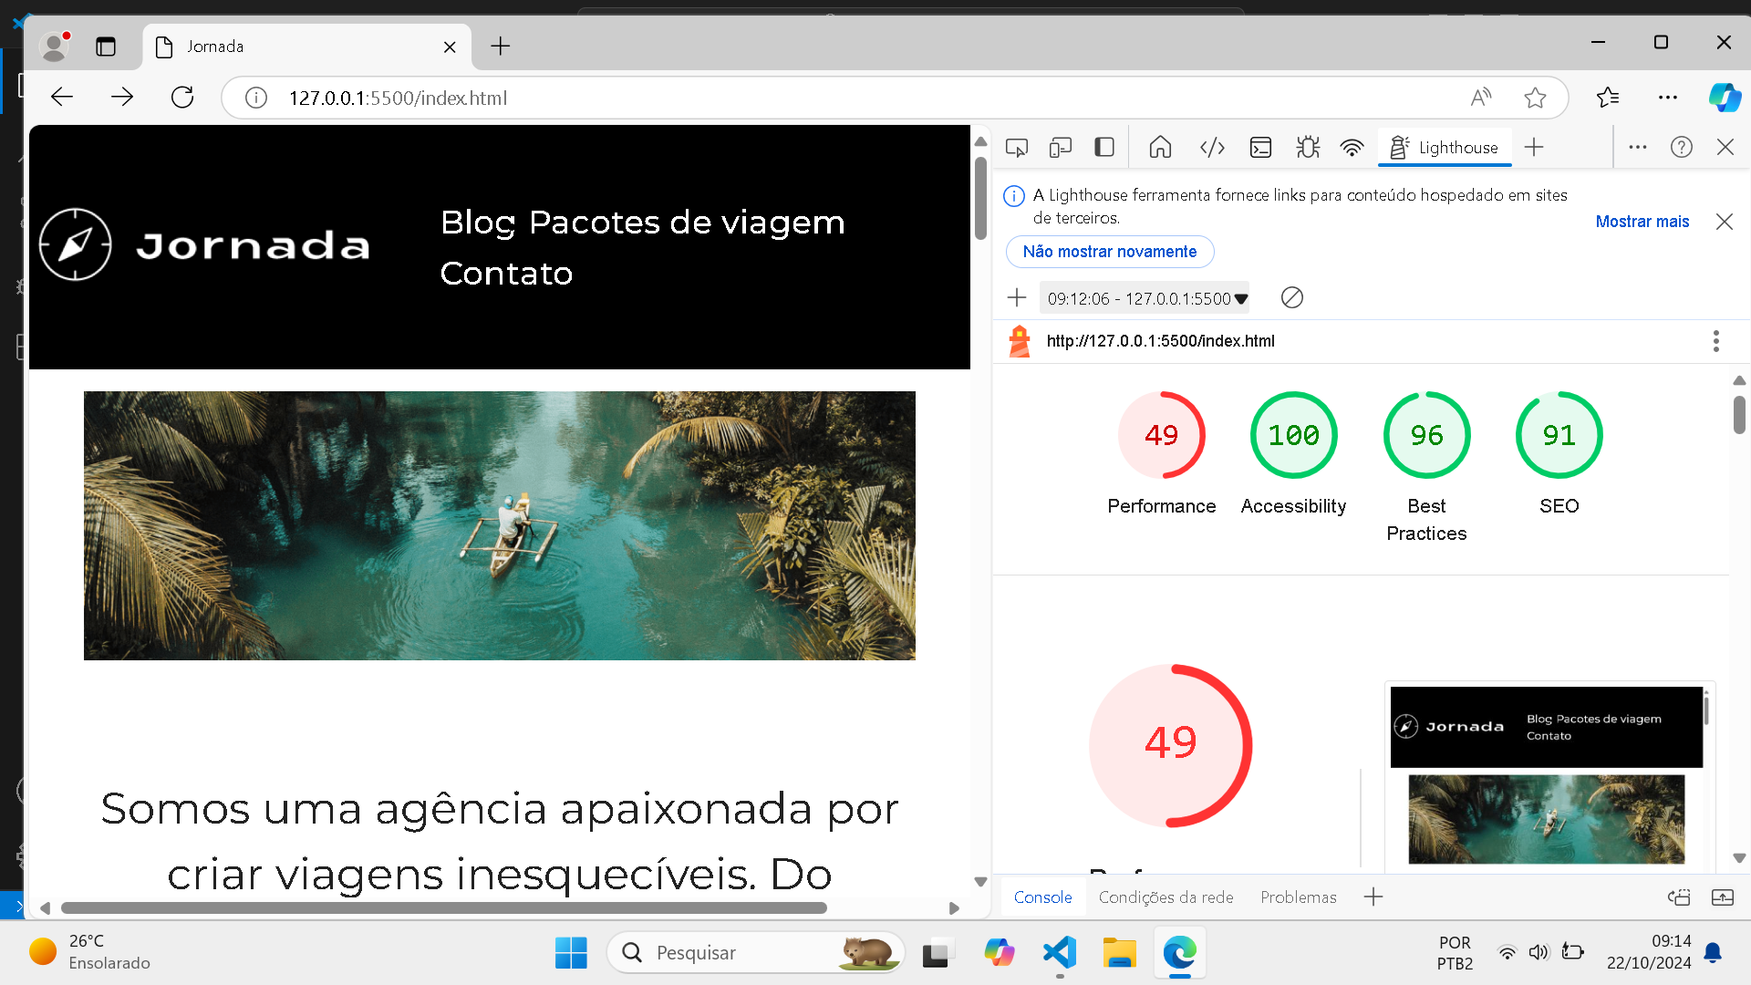Open the Edge Settings and more menu

pyautogui.click(x=1668, y=98)
